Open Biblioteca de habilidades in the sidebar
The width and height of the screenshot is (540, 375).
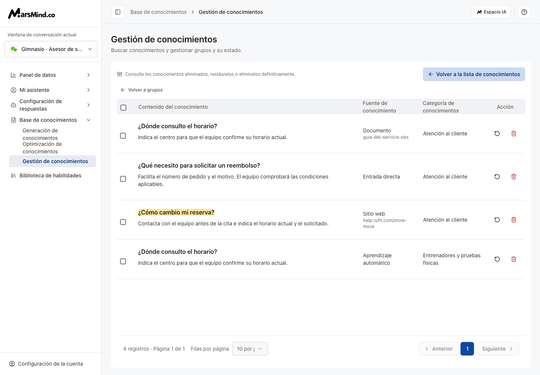[50, 175]
